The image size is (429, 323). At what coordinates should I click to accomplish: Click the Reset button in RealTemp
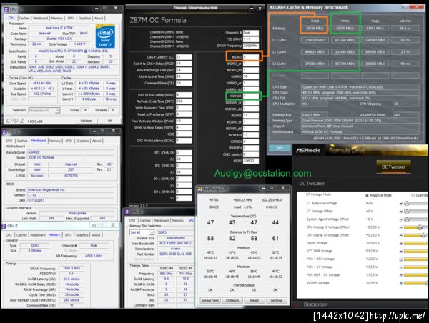[x=255, y=300]
